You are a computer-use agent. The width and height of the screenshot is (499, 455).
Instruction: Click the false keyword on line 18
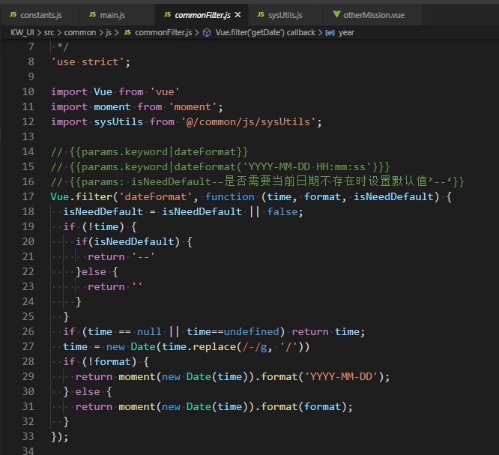(x=282, y=211)
